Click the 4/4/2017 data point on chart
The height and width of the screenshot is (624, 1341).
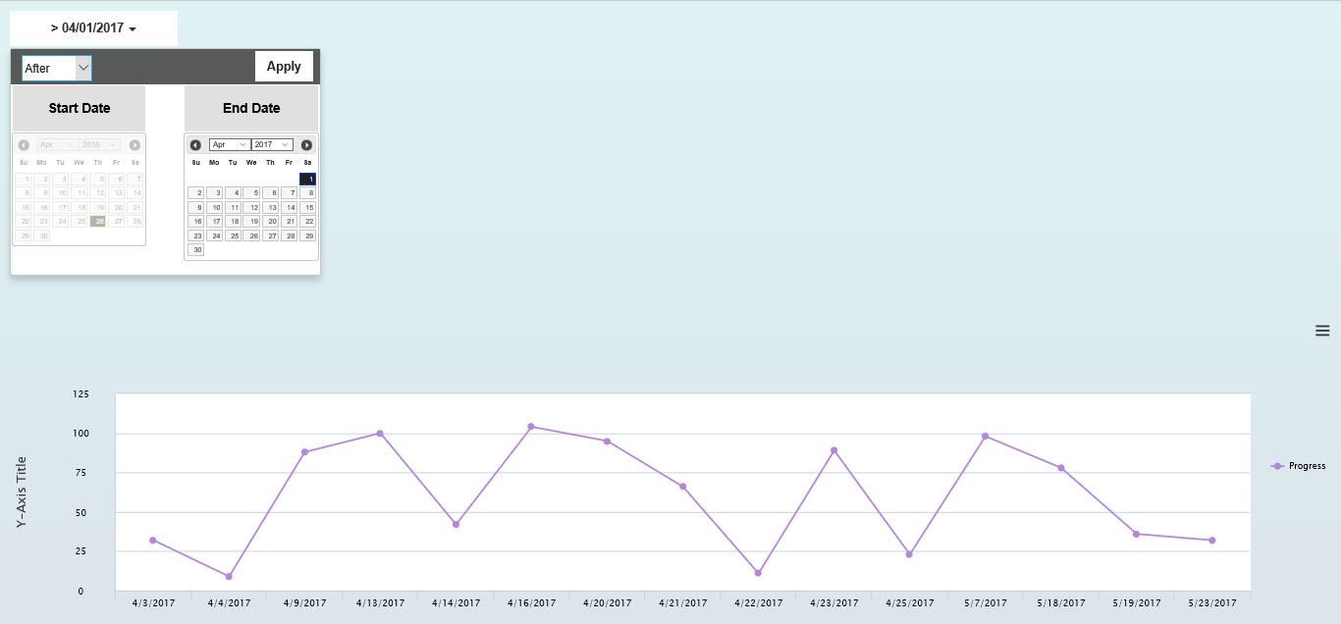coord(229,576)
